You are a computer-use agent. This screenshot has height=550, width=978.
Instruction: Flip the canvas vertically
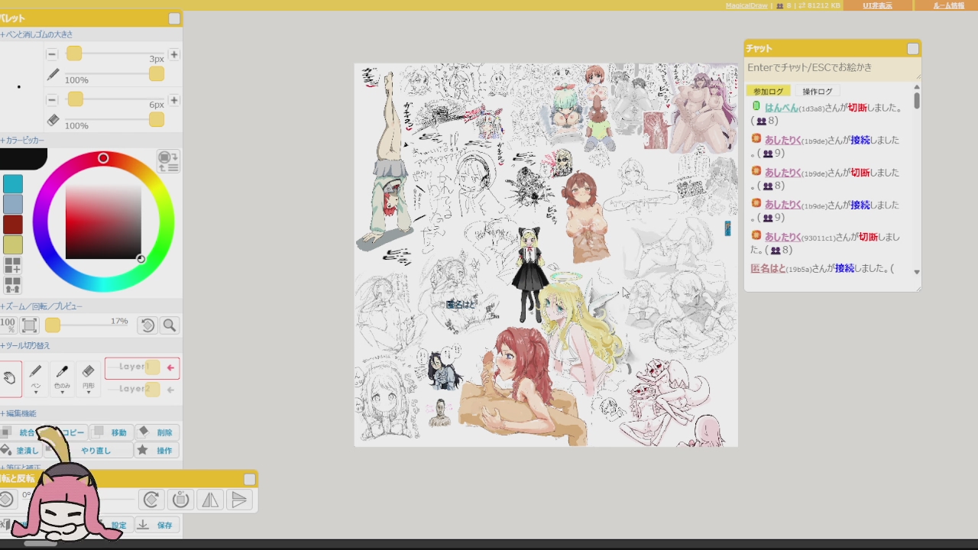[239, 500]
